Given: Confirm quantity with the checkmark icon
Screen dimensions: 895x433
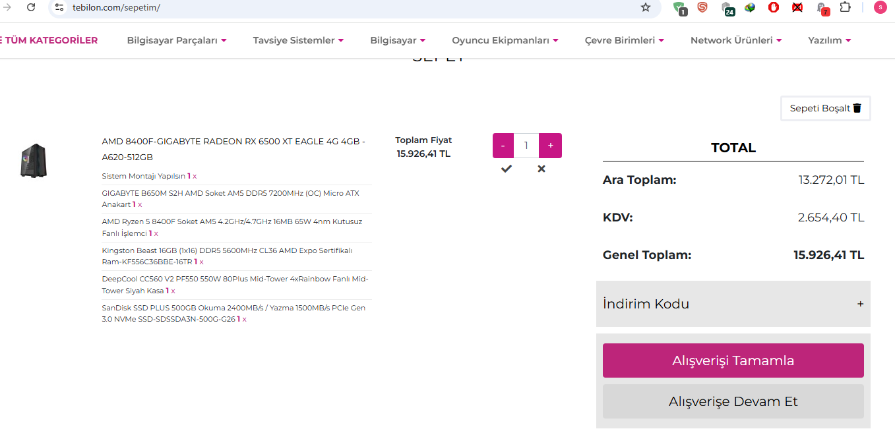Looking at the screenshot, I should point(507,169).
